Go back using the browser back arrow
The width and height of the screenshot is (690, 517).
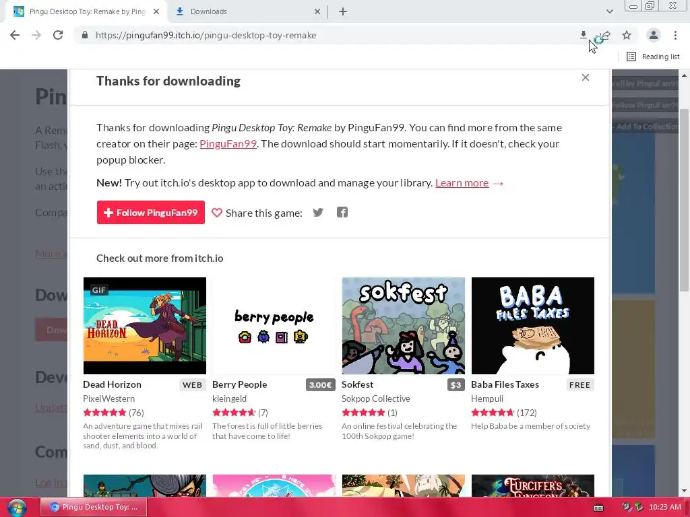tap(15, 35)
